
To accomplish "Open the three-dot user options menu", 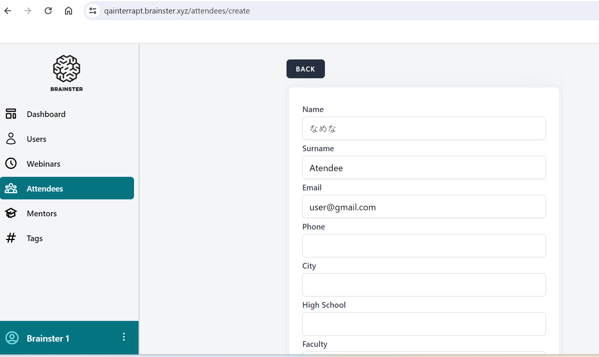I will (x=123, y=337).
